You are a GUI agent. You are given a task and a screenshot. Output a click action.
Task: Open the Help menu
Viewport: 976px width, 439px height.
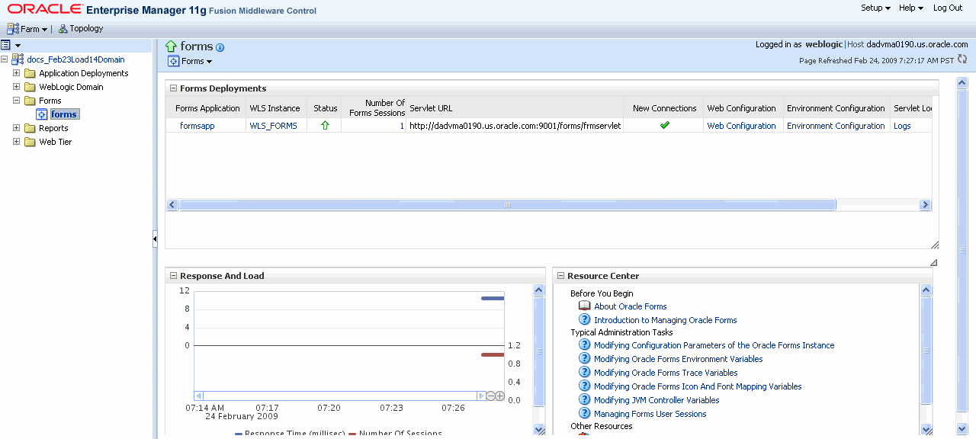click(911, 8)
